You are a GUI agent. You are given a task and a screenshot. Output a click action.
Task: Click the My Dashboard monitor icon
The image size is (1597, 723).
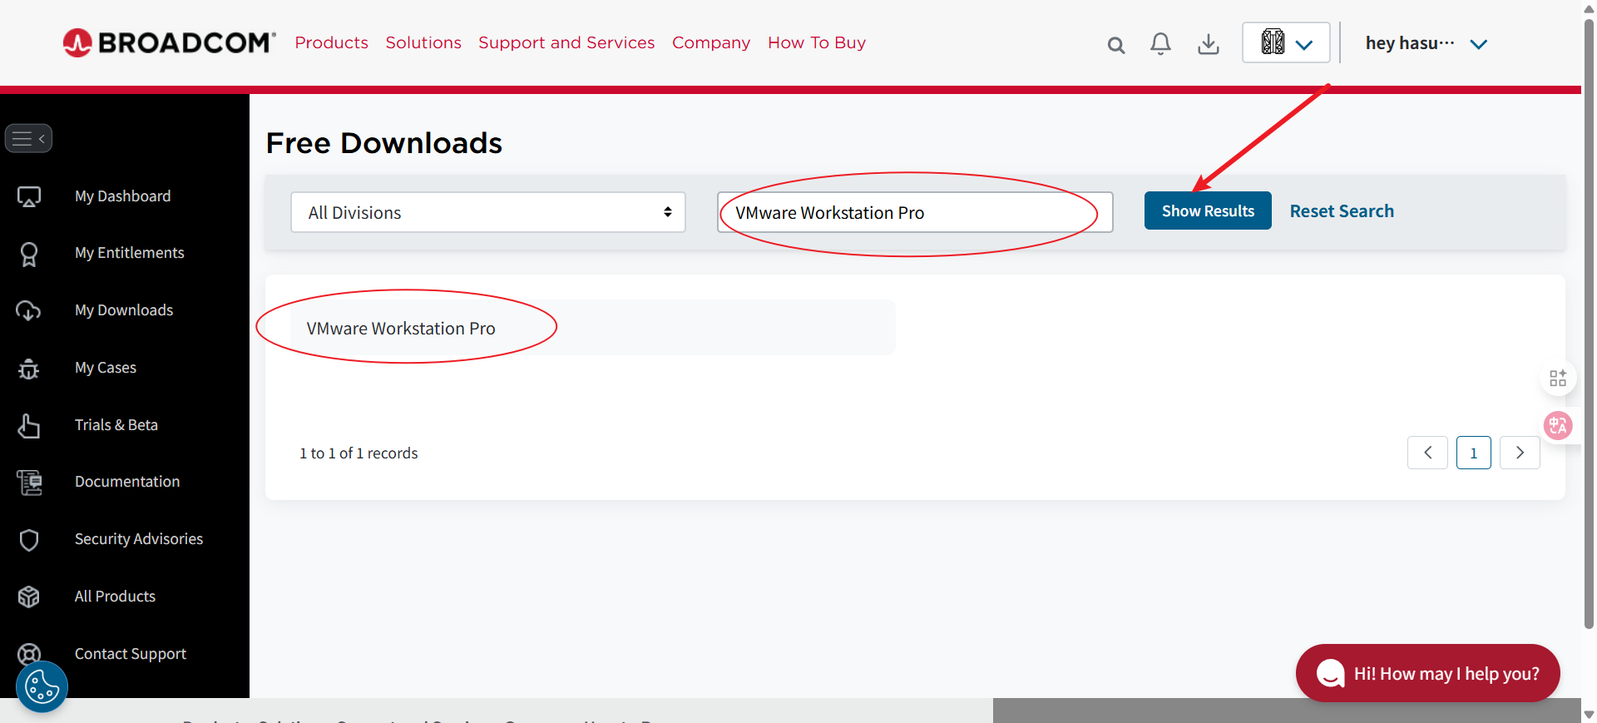[x=29, y=196]
